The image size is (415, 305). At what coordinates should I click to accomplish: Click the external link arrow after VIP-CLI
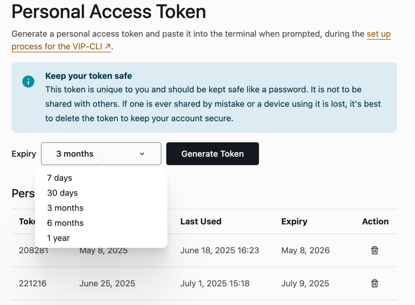pyautogui.click(x=108, y=47)
